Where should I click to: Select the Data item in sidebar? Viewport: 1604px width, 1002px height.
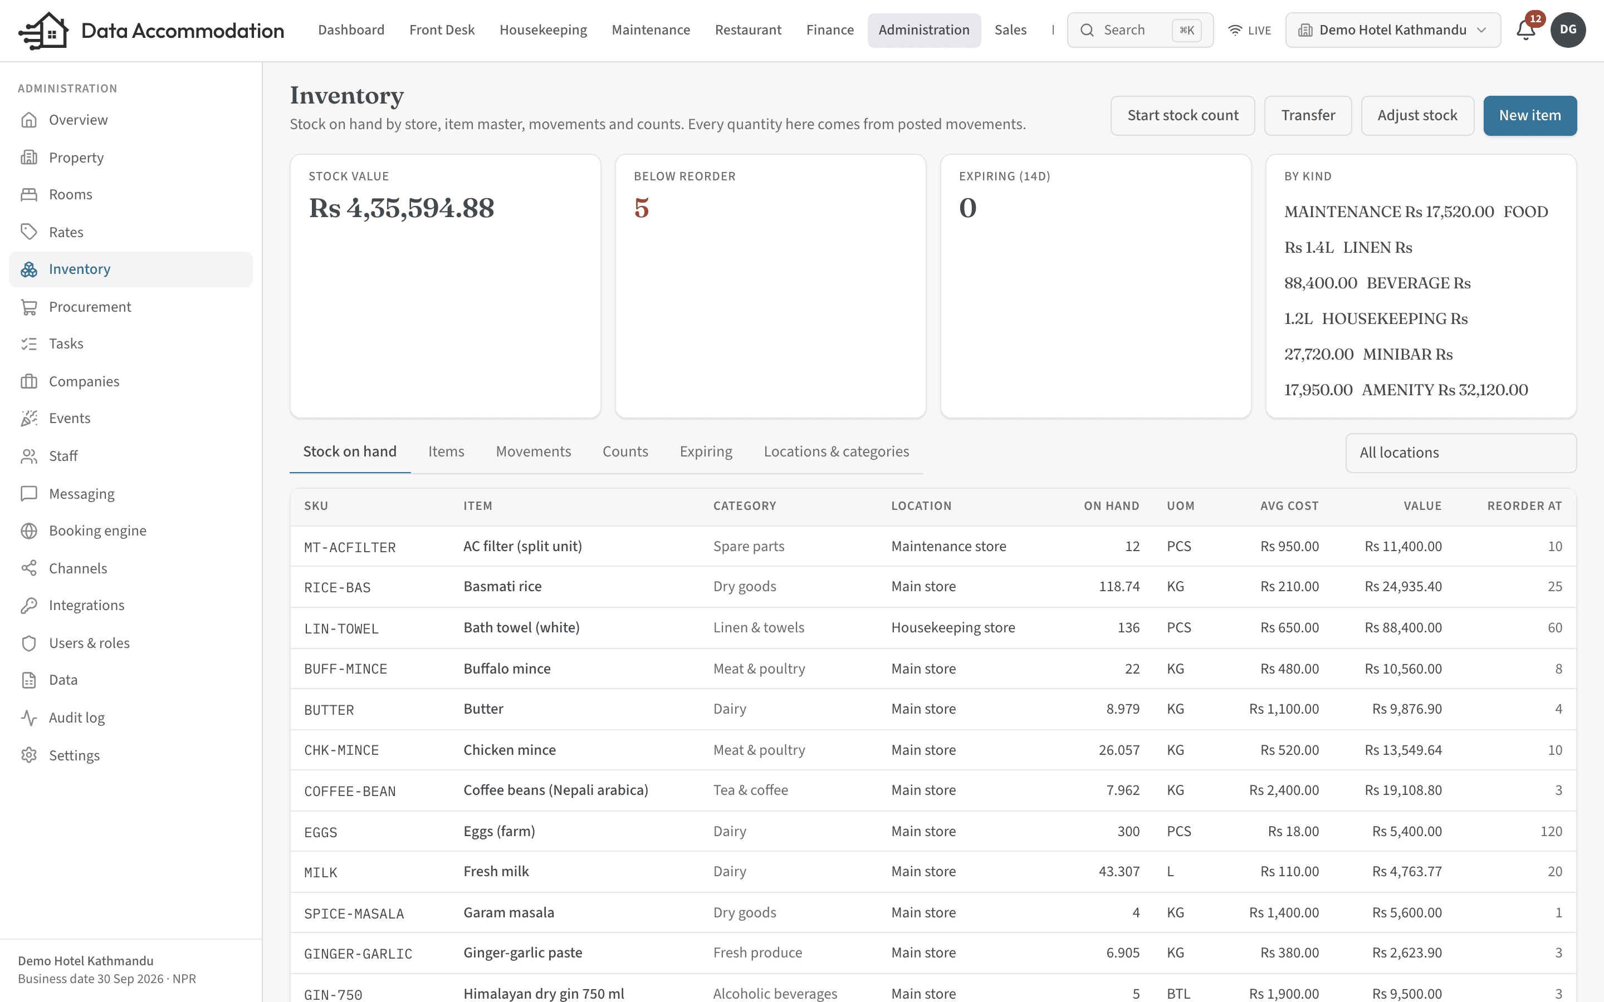(x=130, y=680)
